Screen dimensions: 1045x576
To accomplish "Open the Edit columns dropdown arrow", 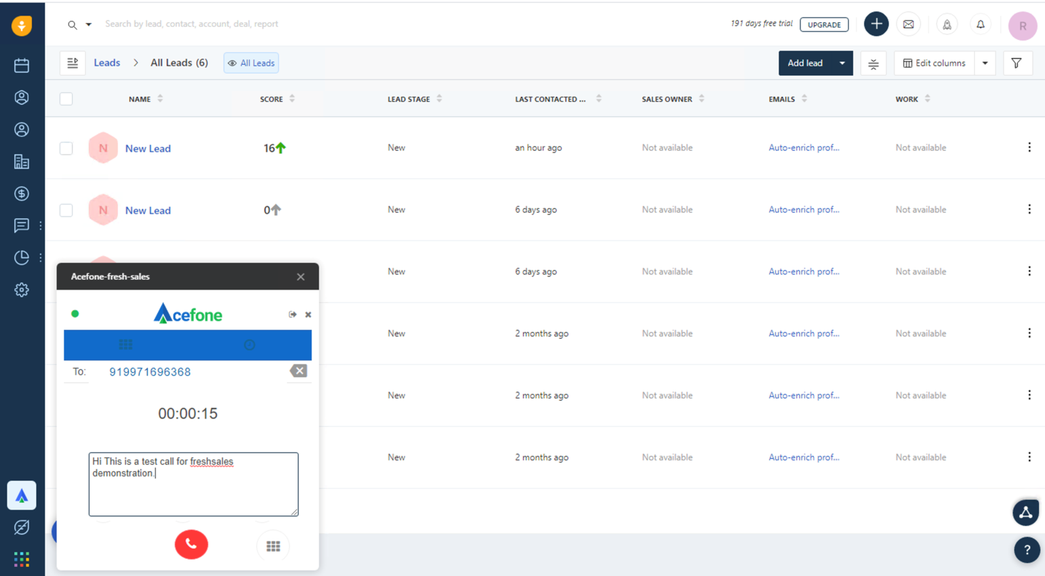I will click(x=985, y=62).
